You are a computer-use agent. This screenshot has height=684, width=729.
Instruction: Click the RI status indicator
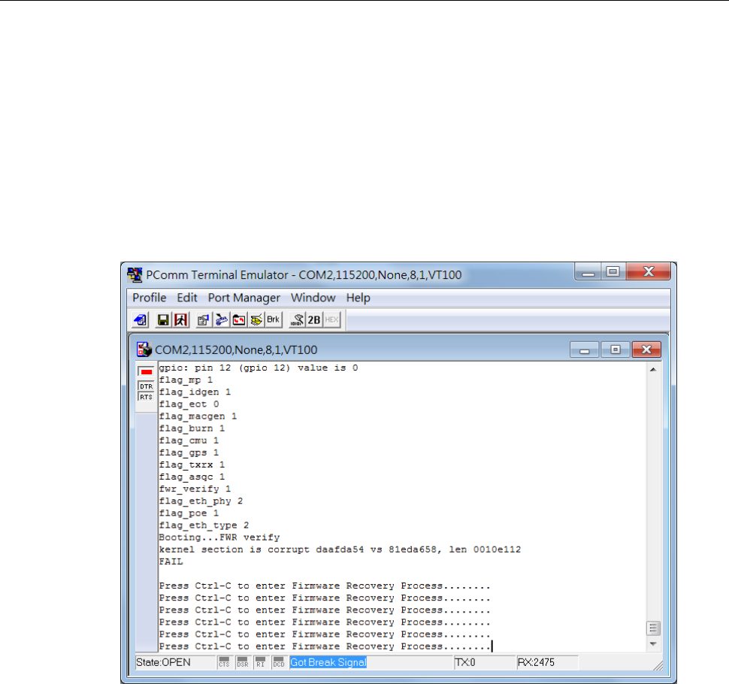pos(260,662)
